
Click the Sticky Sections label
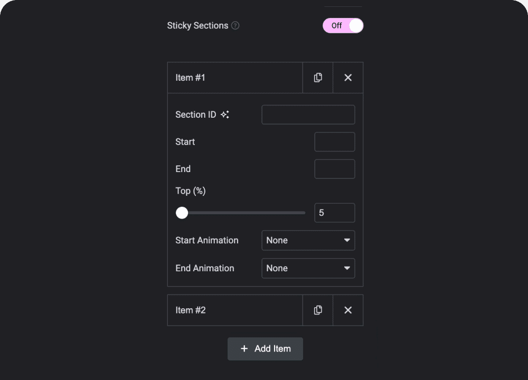[x=197, y=25]
